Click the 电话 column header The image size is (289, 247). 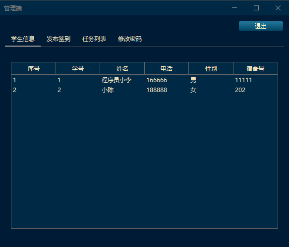[167, 68]
